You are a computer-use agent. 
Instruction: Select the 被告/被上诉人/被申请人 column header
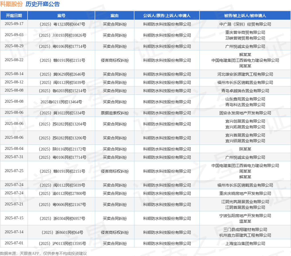[x=245, y=16]
